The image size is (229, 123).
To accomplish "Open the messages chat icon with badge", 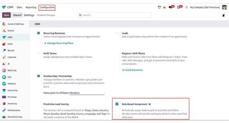I will (171, 7).
